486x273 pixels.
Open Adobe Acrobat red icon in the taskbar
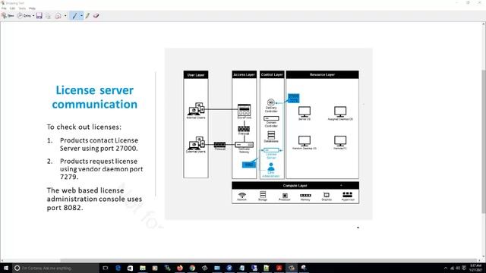point(279,268)
